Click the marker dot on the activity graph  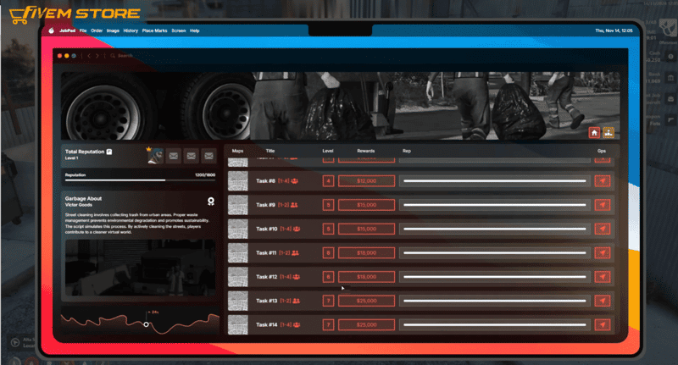click(x=146, y=324)
